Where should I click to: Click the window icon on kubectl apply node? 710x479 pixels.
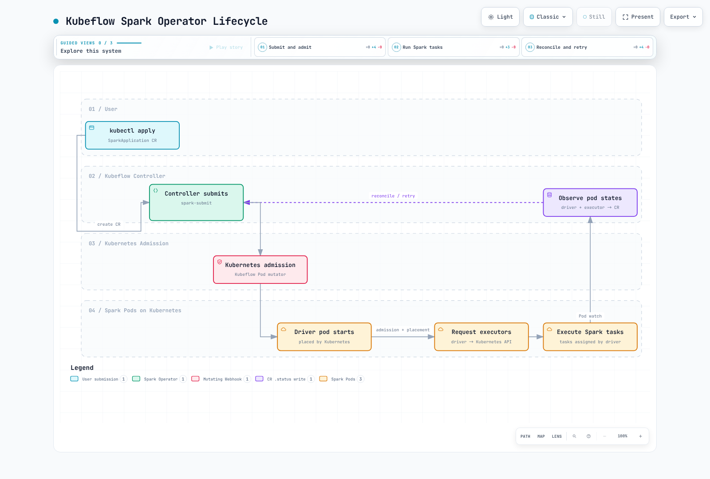pos(92,128)
